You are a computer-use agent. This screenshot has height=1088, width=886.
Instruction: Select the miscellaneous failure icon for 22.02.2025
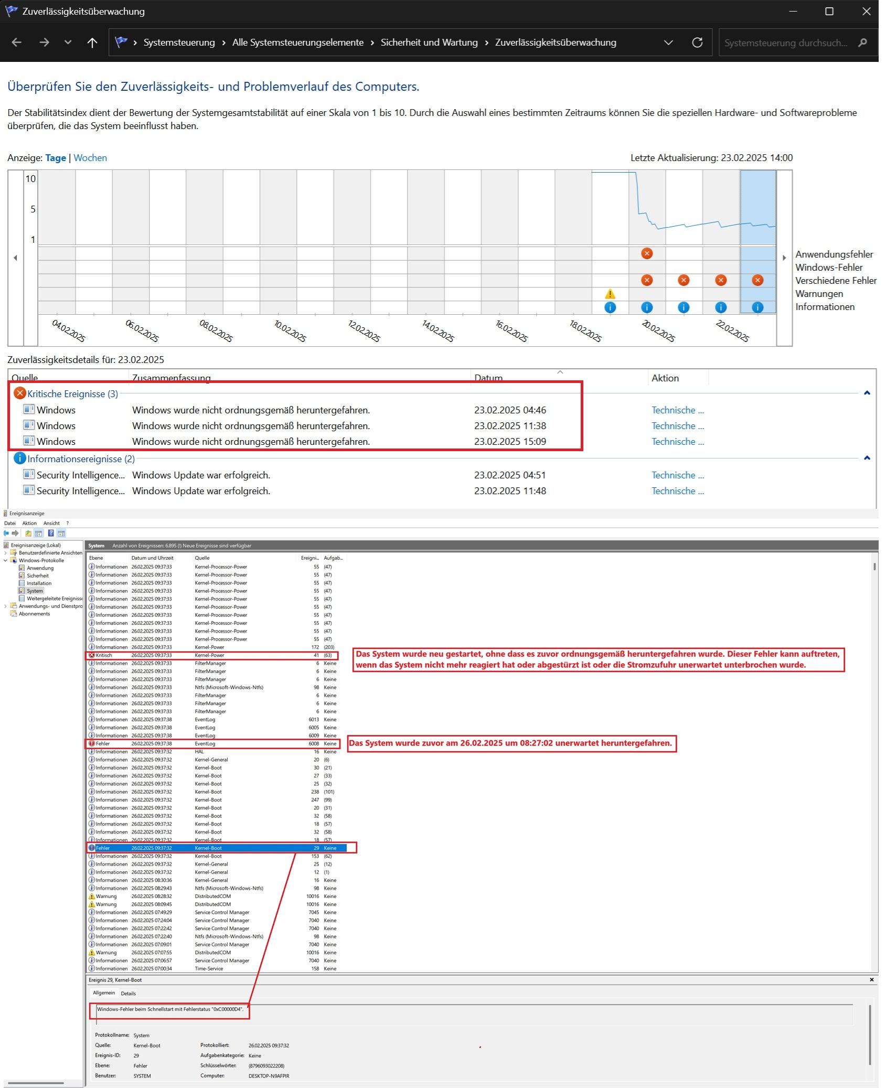(x=721, y=280)
